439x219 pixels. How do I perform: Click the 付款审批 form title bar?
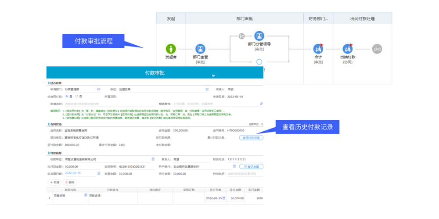(155, 72)
